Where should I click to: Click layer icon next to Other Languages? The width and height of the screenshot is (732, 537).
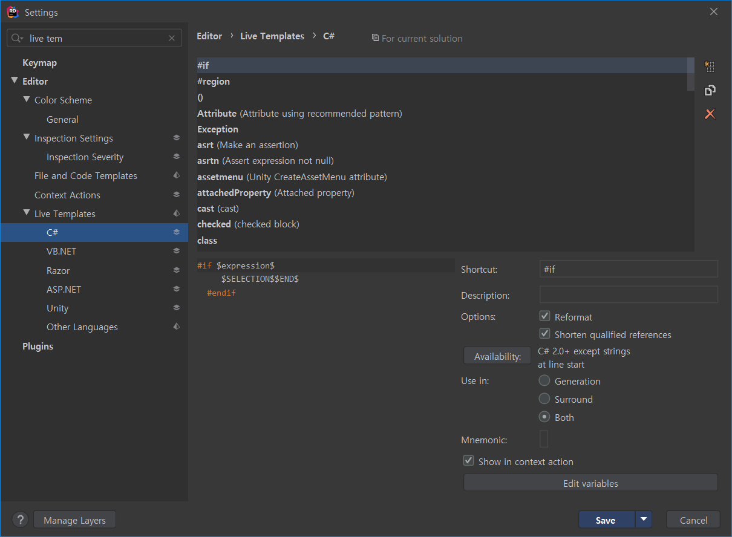point(176,327)
